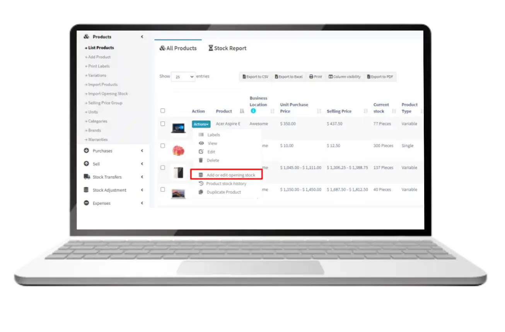Click the Acer Aspire laptop product thumbnail
Viewport: 505px width, 332px height.
point(178,128)
